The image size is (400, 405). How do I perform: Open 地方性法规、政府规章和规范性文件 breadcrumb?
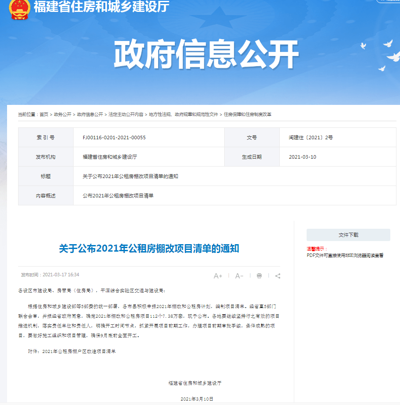point(183,115)
